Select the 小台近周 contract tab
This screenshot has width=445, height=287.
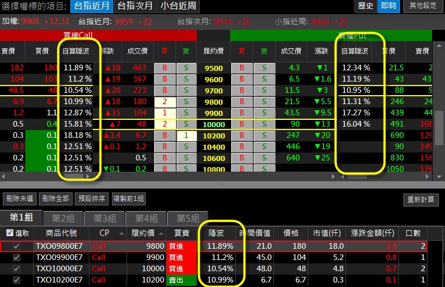(178, 6)
